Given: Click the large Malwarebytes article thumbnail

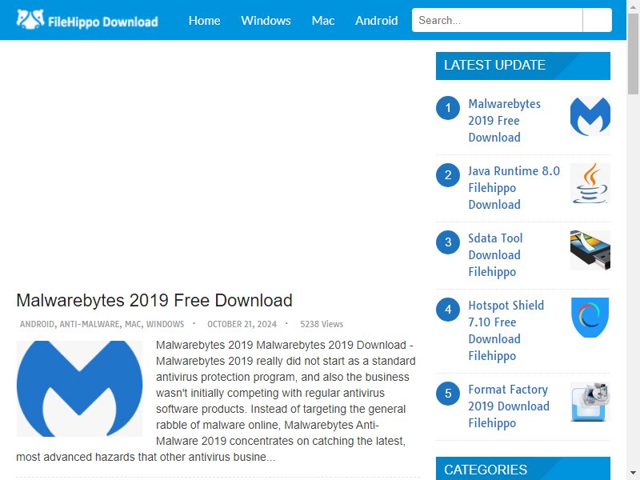Looking at the screenshot, I should click(79, 389).
